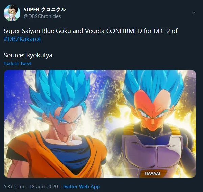Image resolution: width=203 pixels, height=192 pixels.
Task: Click the tweet text about DLC 2
Action: pos(91,35)
